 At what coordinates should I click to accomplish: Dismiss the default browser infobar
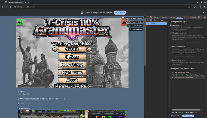(x=204, y=13)
